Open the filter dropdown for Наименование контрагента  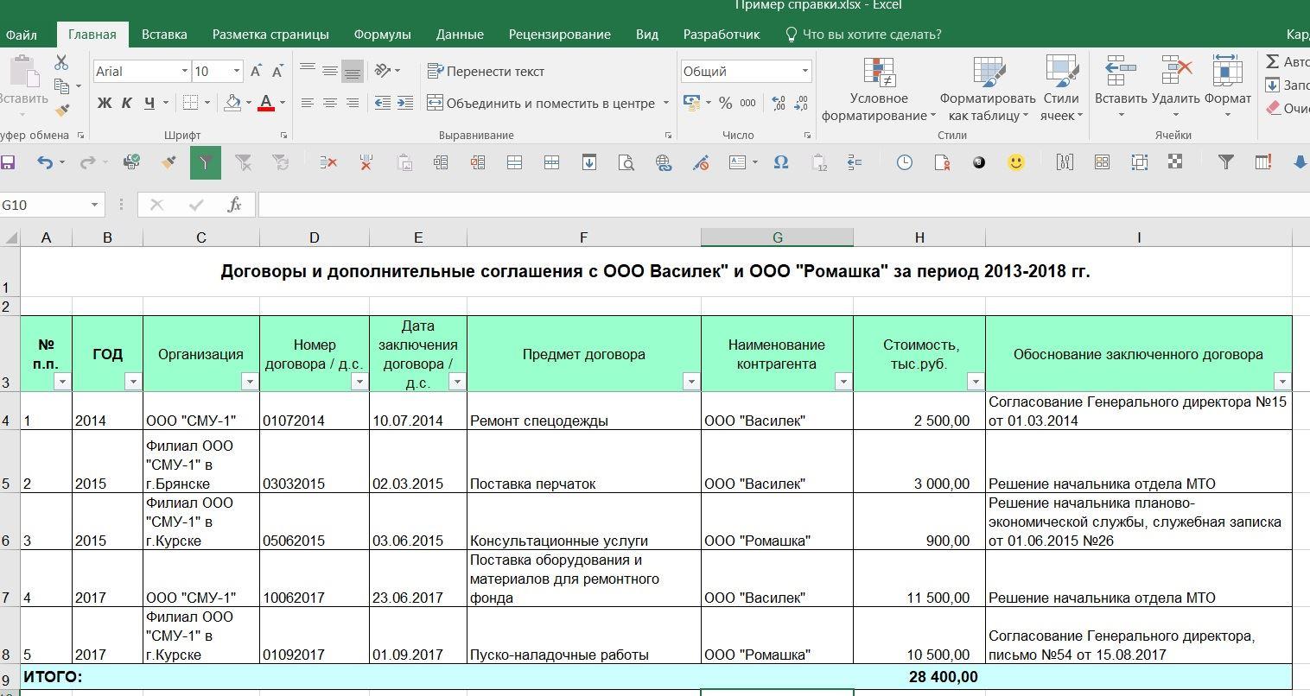[843, 381]
